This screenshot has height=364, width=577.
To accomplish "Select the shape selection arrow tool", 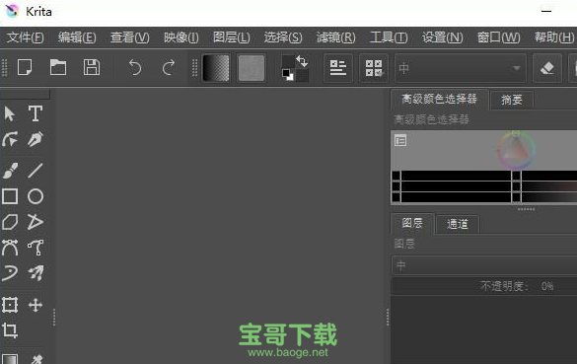I will tap(10, 113).
